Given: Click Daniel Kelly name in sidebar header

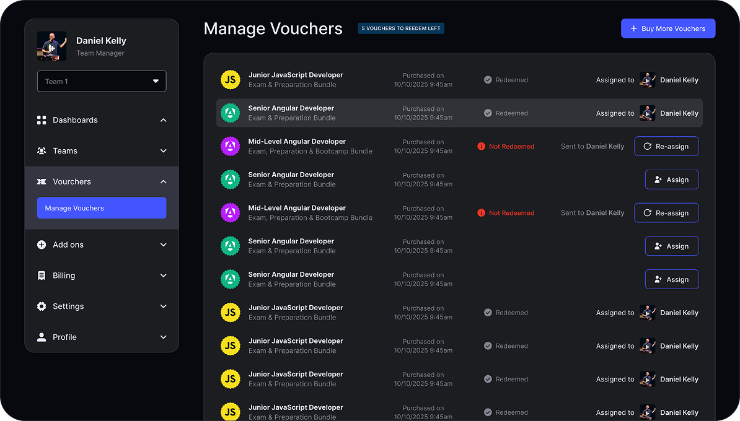Looking at the screenshot, I should (101, 40).
